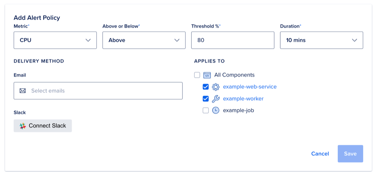Click the Save button

coord(350,154)
